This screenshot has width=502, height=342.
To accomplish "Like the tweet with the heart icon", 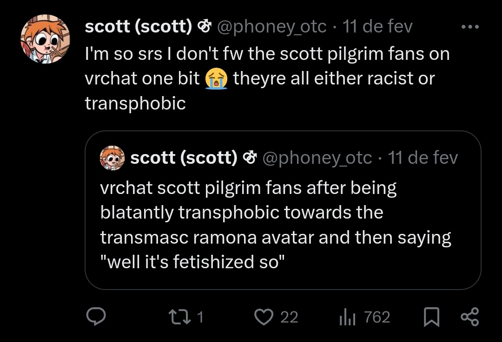I will tap(264, 317).
